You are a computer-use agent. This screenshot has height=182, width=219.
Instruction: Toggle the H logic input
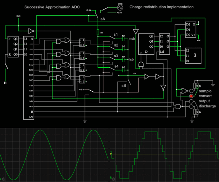(5, 83)
